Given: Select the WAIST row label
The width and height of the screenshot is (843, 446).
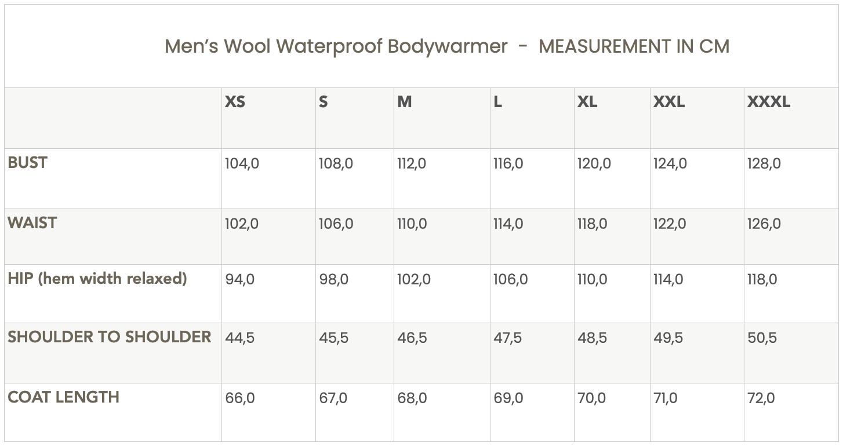Looking at the screenshot, I should (x=32, y=223).
